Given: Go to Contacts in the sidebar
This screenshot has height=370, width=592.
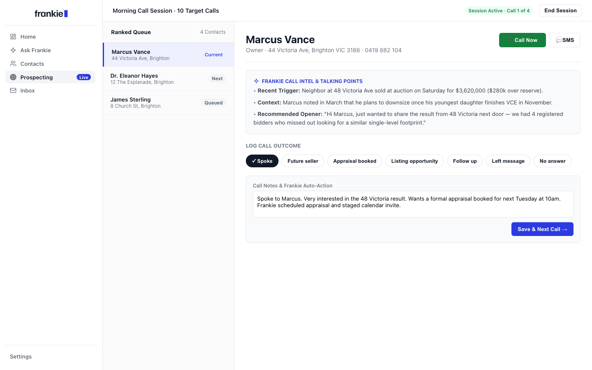Looking at the screenshot, I should click(50, 64).
